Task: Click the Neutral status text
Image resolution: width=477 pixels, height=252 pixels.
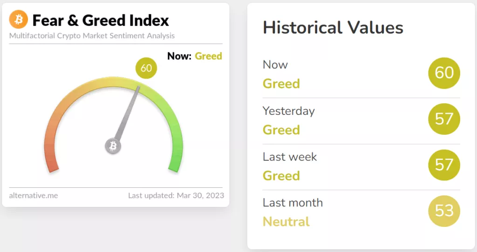Action: point(286,222)
